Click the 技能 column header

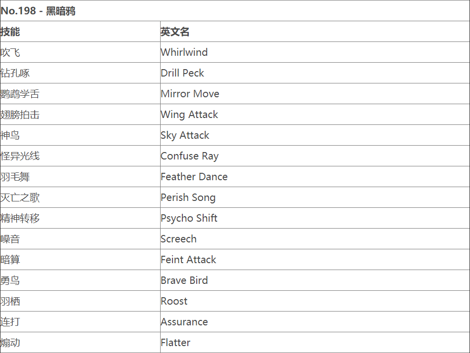(10, 32)
